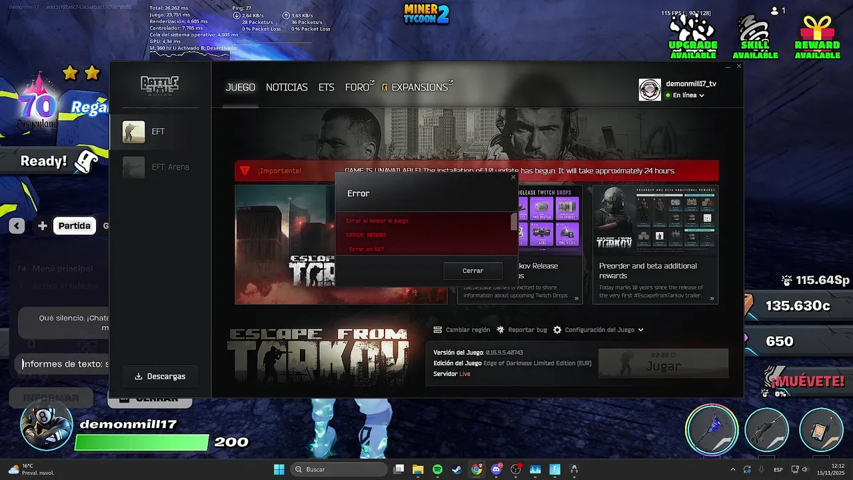The width and height of the screenshot is (853, 480).
Task: Open File Explorer from taskbar
Action: click(x=418, y=469)
